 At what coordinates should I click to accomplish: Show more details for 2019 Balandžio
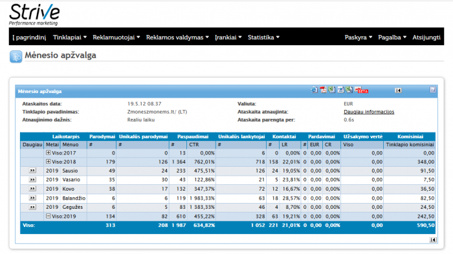(32, 198)
